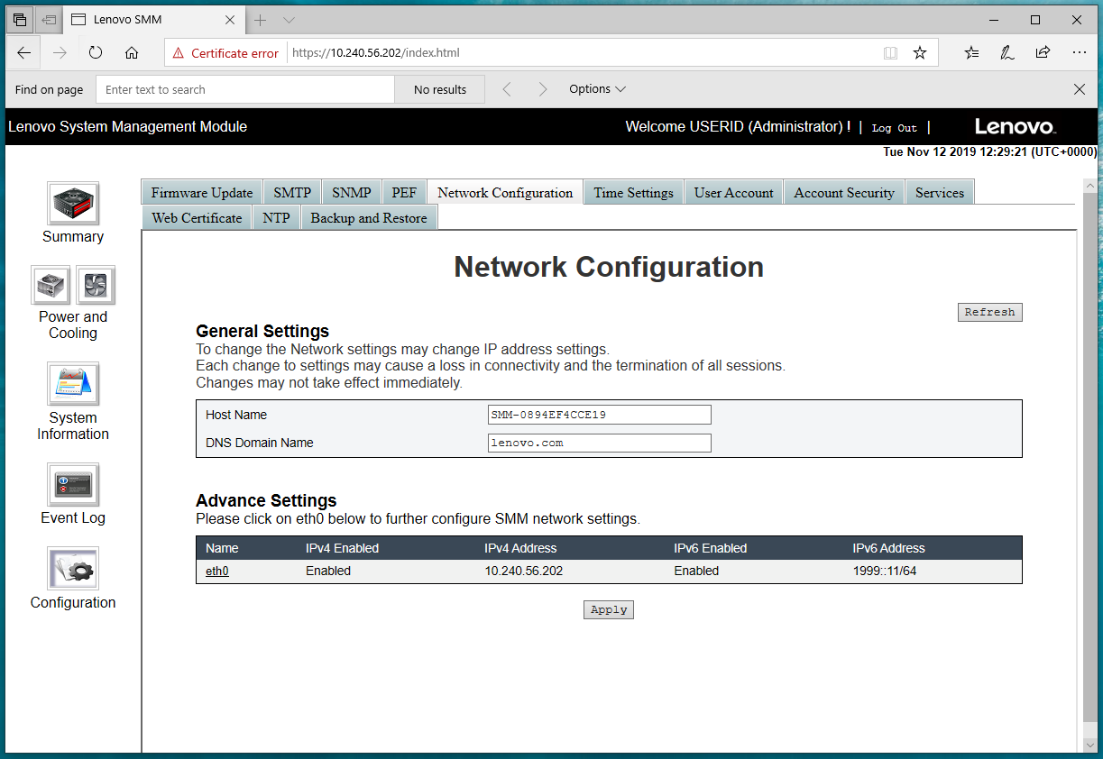This screenshot has height=759, width=1103.
Task: Switch to the Backup and Restore tab
Action: pos(369,218)
